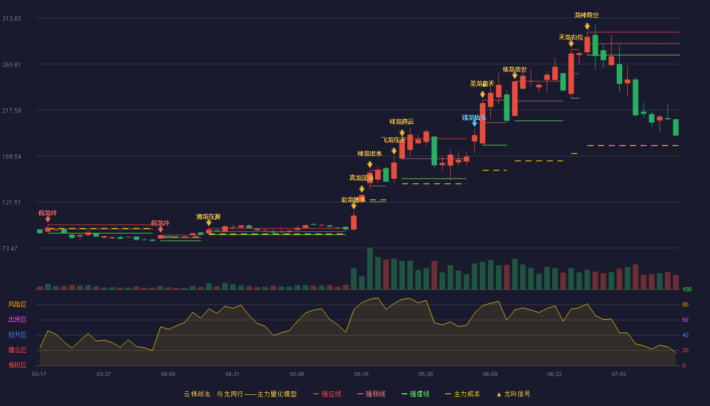This screenshot has width=710, height=406.
Task: Click the 265.61 price axis value
Action: coord(12,64)
